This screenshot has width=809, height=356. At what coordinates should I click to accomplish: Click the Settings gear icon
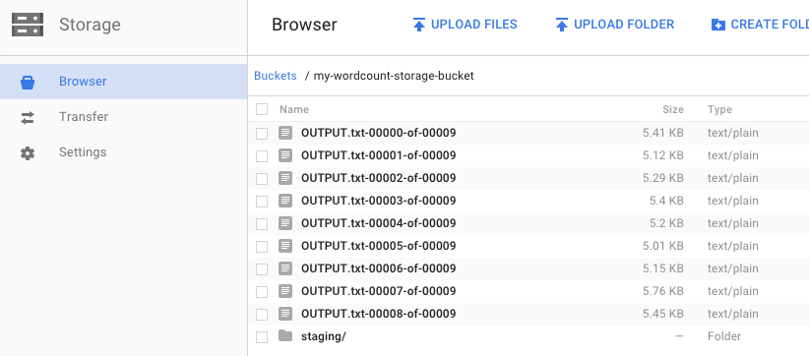(x=28, y=153)
